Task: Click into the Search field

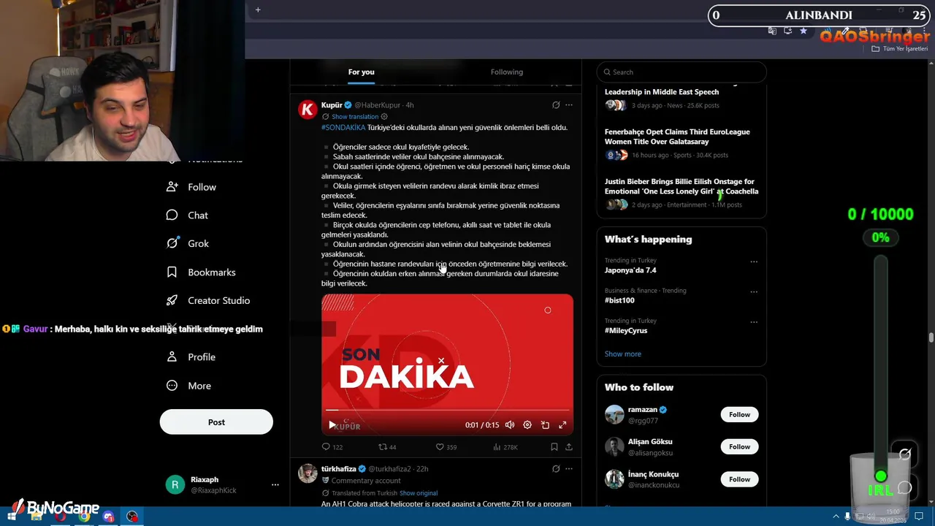Action: (682, 72)
